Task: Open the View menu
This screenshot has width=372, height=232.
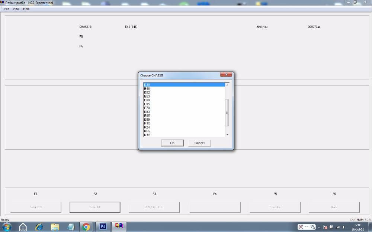Action: 16,9
